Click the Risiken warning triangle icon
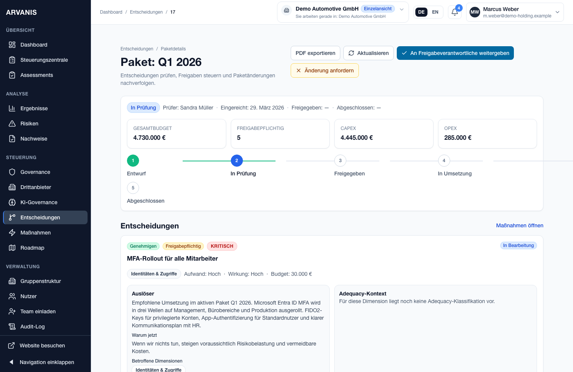The height and width of the screenshot is (372, 573). tap(12, 123)
